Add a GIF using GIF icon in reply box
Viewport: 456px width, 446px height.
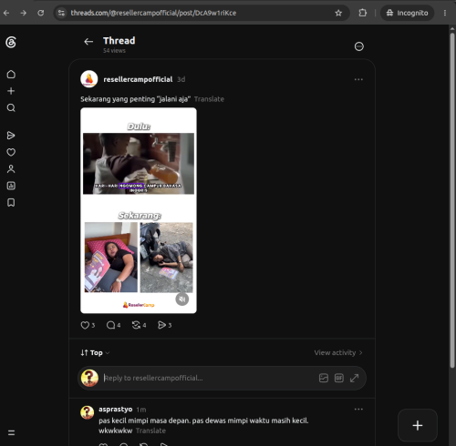[339, 378]
